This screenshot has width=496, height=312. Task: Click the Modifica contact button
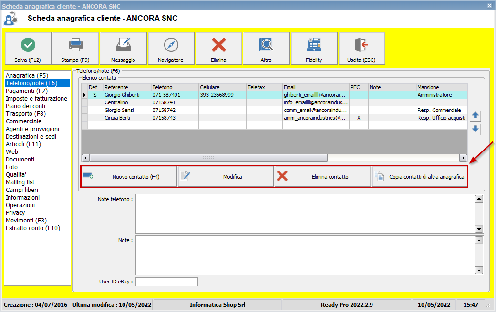click(x=226, y=177)
